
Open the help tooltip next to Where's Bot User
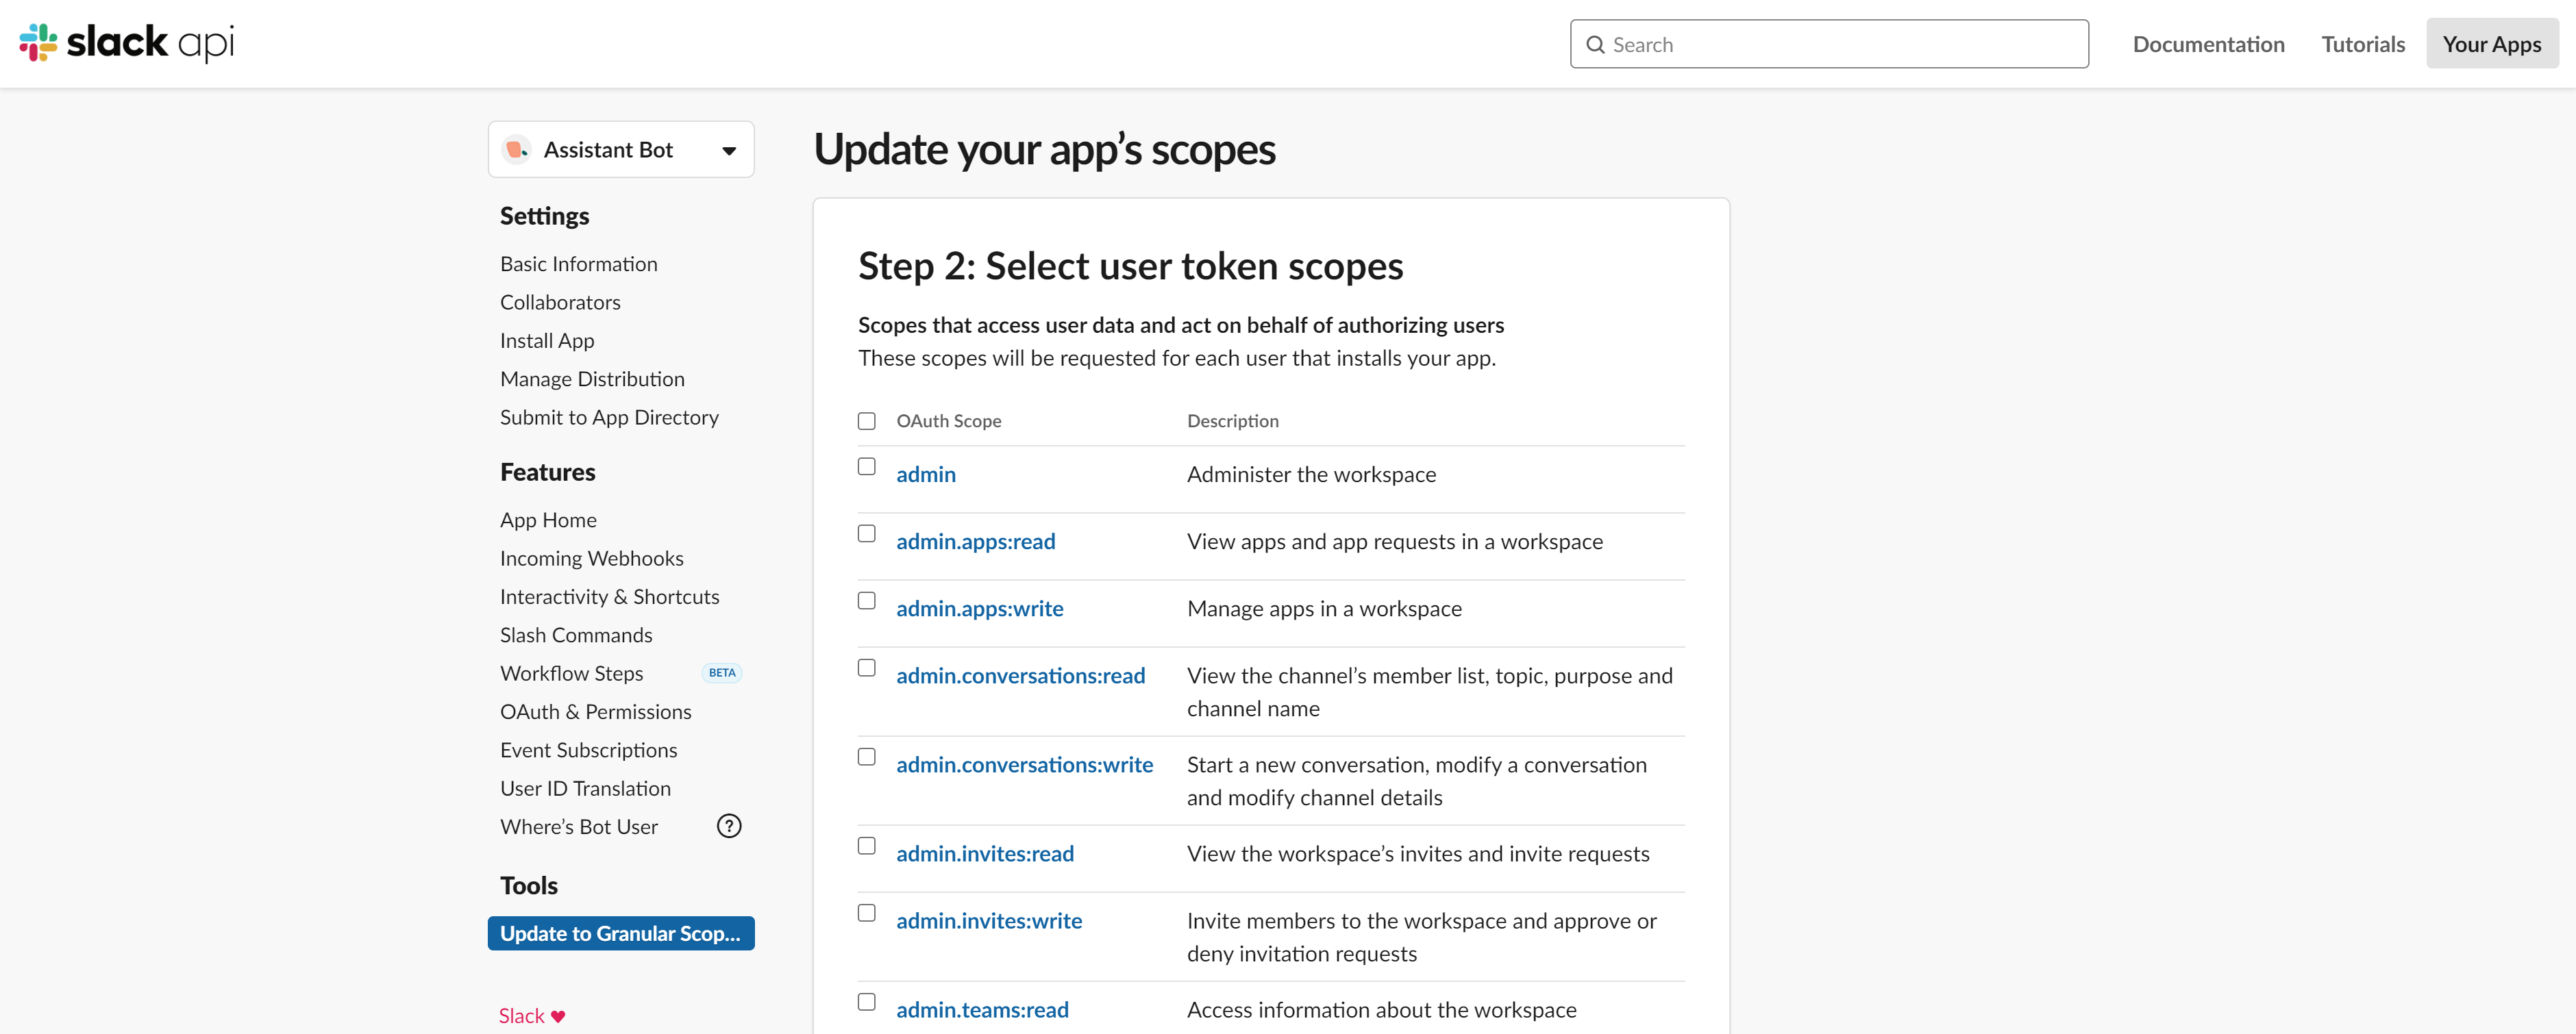tap(729, 825)
